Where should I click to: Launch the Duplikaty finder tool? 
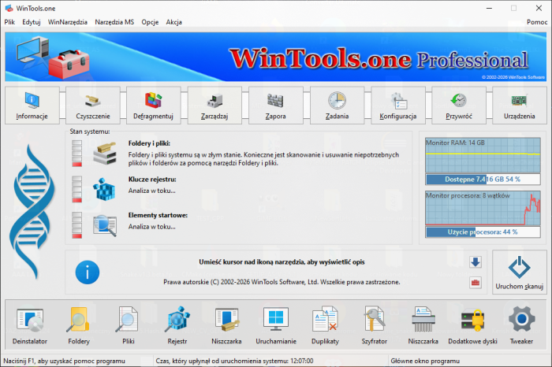tap(325, 325)
